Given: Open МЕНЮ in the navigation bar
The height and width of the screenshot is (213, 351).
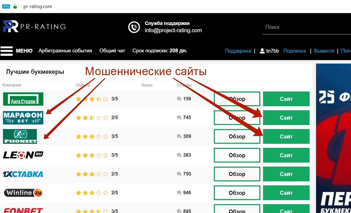Looking at the screenshot, I should point(24,51).
